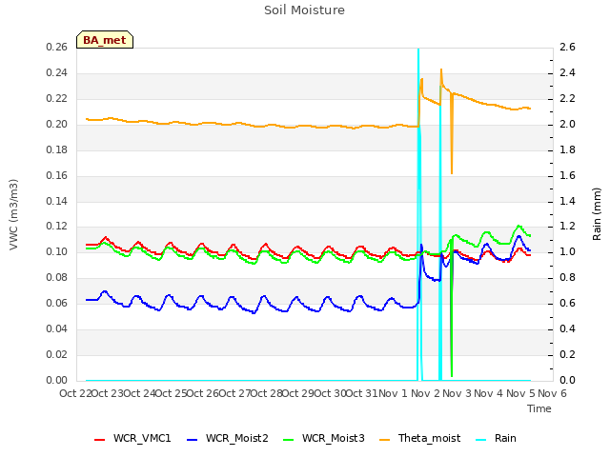Click the Oct 22 x-axis tick label
Image resolution: width=610 pixels, height=457 pixels.
[75, 393]
